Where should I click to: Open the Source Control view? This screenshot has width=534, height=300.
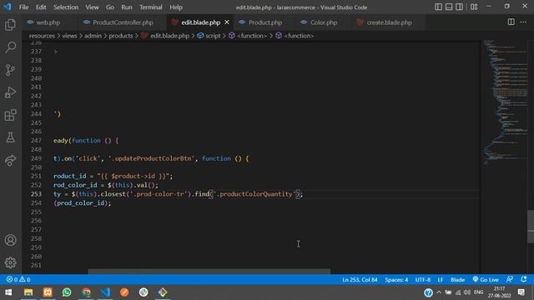(10, 70)
